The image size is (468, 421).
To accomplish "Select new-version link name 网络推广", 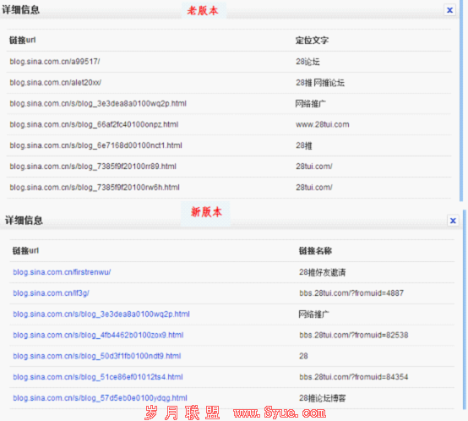I will click(x=313, y=314).
